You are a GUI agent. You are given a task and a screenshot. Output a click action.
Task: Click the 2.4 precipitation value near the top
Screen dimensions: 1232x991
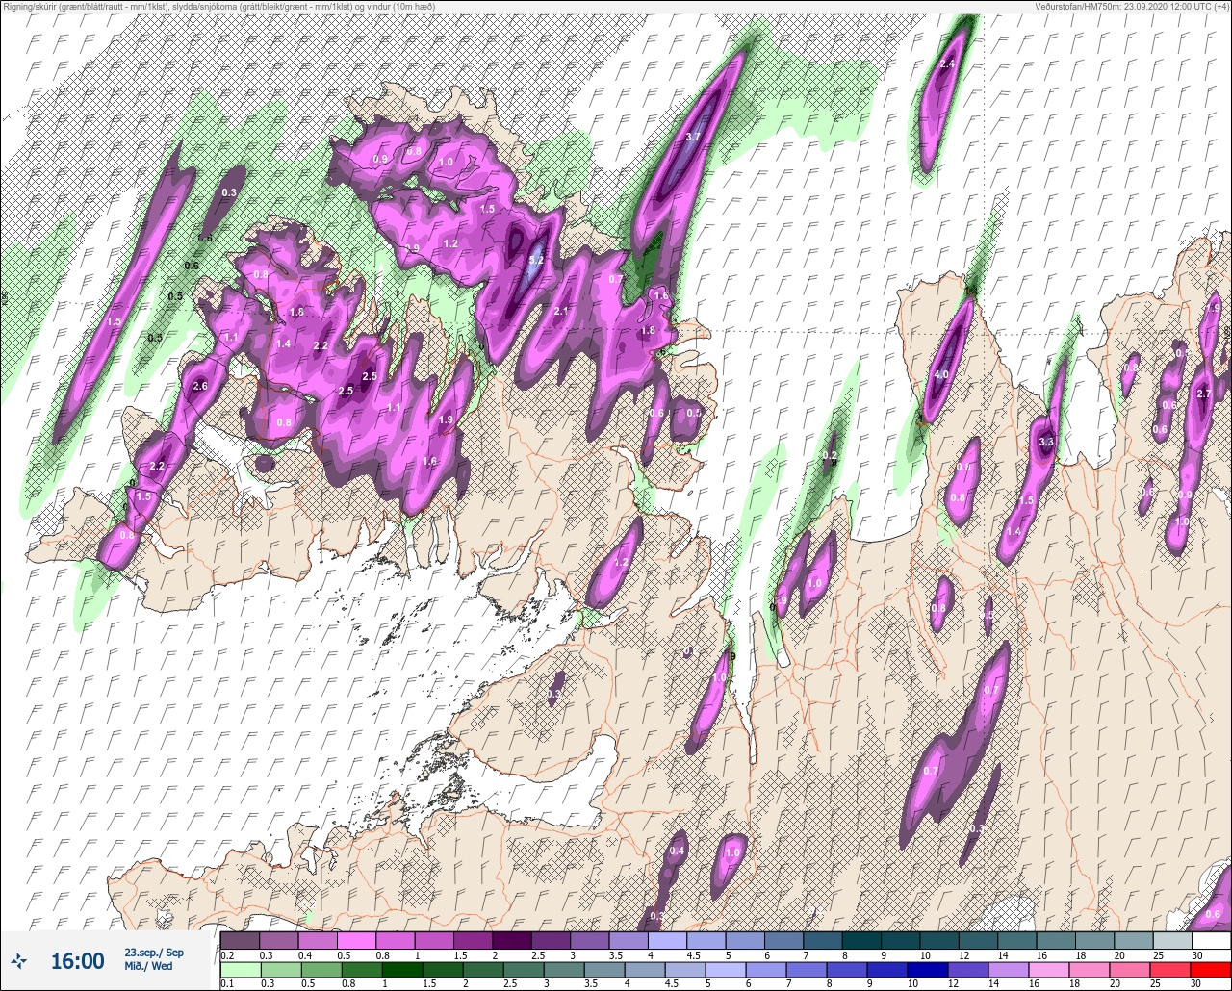[947, 64]
